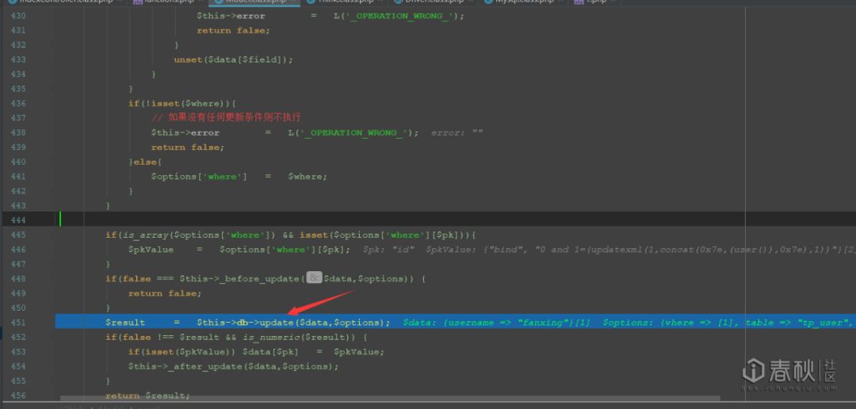The width and height of the screenshot is (856, 409).
Task: Click line number 446 in the gutter
Action: tap(18, 249)
